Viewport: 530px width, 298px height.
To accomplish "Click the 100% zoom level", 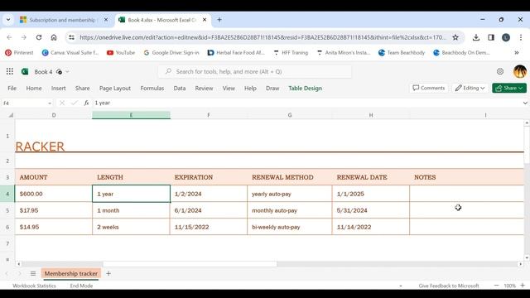I will point(509,286).
